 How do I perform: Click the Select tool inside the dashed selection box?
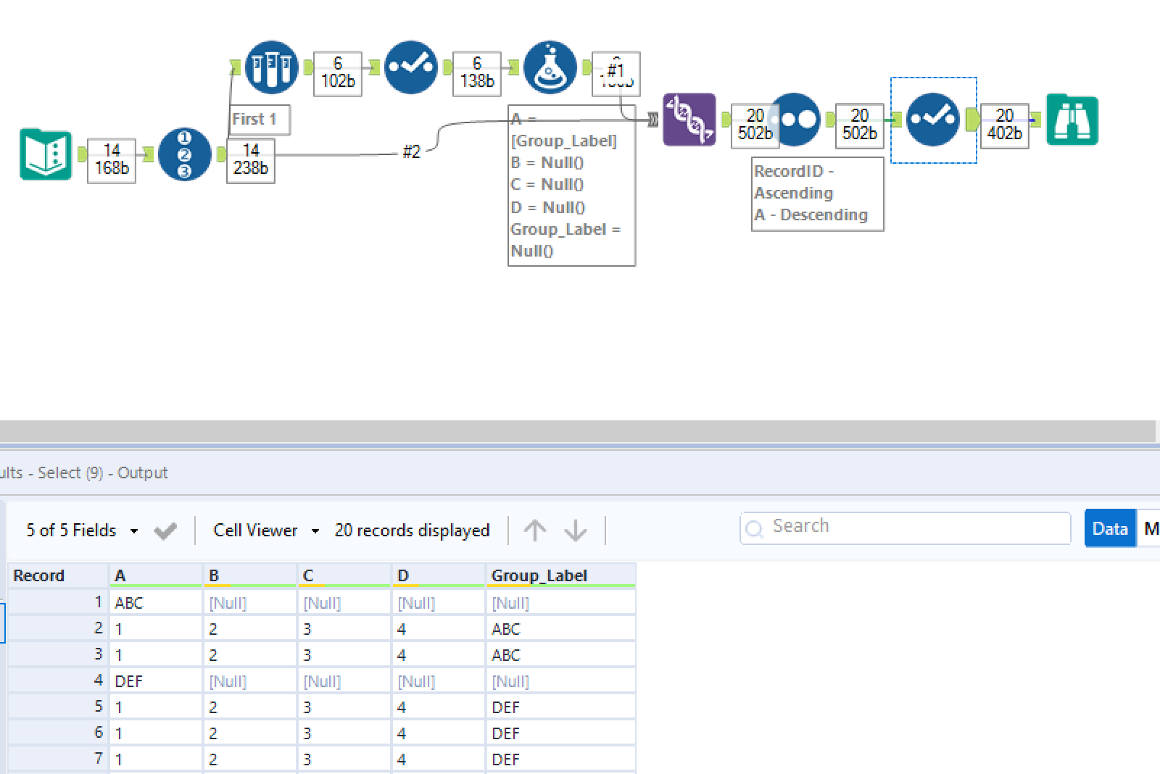tap(934, 120)
